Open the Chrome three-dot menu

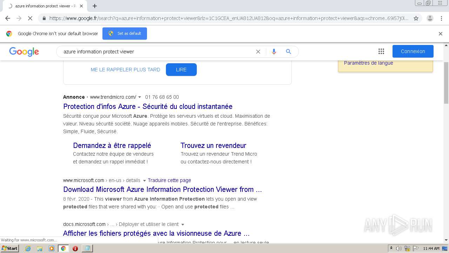click(441, 18)
